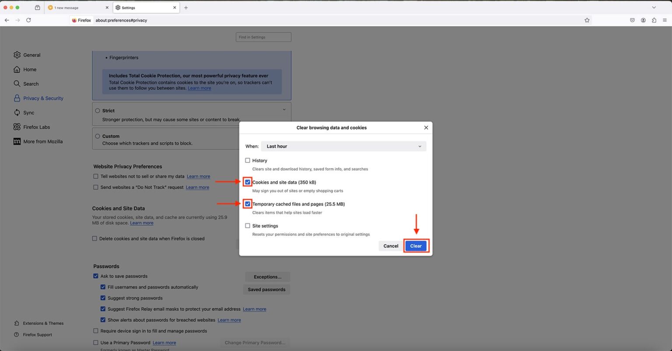Open Saved passwords
The width and height of the screenshot is (672, 351).
click(x=266, y=289)
